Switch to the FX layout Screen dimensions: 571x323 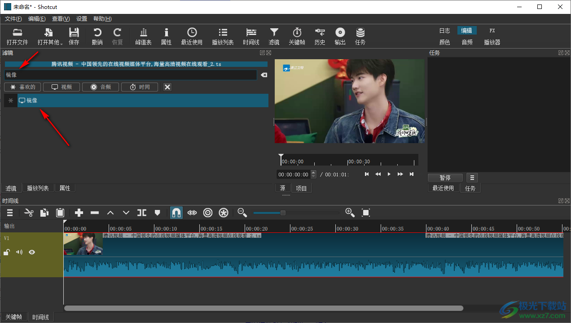click(492, 31)
